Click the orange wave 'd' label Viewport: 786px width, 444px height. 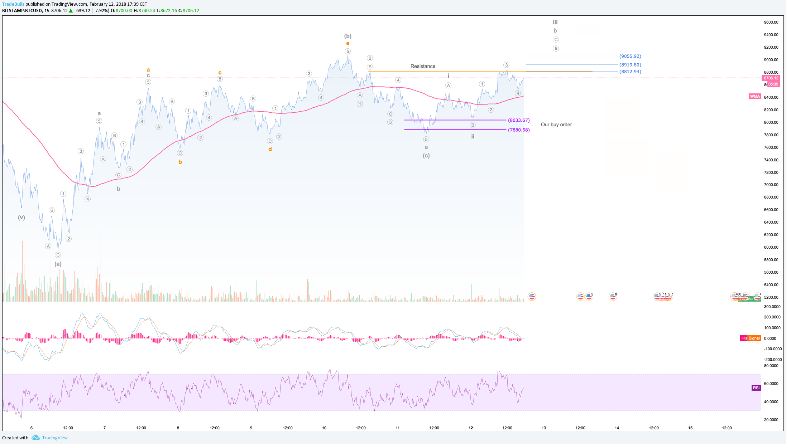270,149
